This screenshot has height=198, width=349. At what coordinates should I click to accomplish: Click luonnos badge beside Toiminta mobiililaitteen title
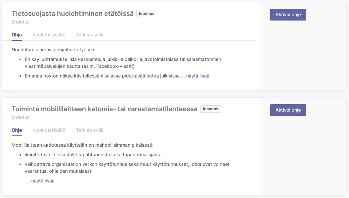211,109
